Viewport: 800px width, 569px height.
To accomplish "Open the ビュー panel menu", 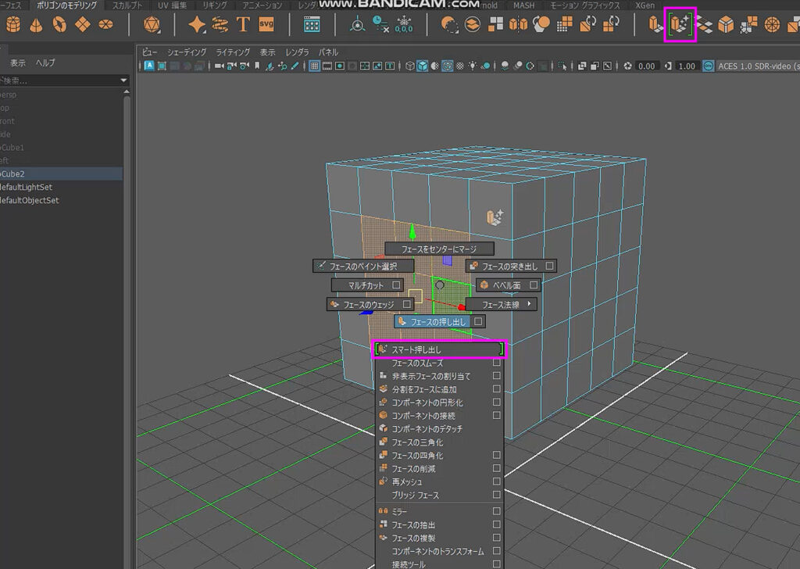I will pyautogui.click(x=149, y=52).
